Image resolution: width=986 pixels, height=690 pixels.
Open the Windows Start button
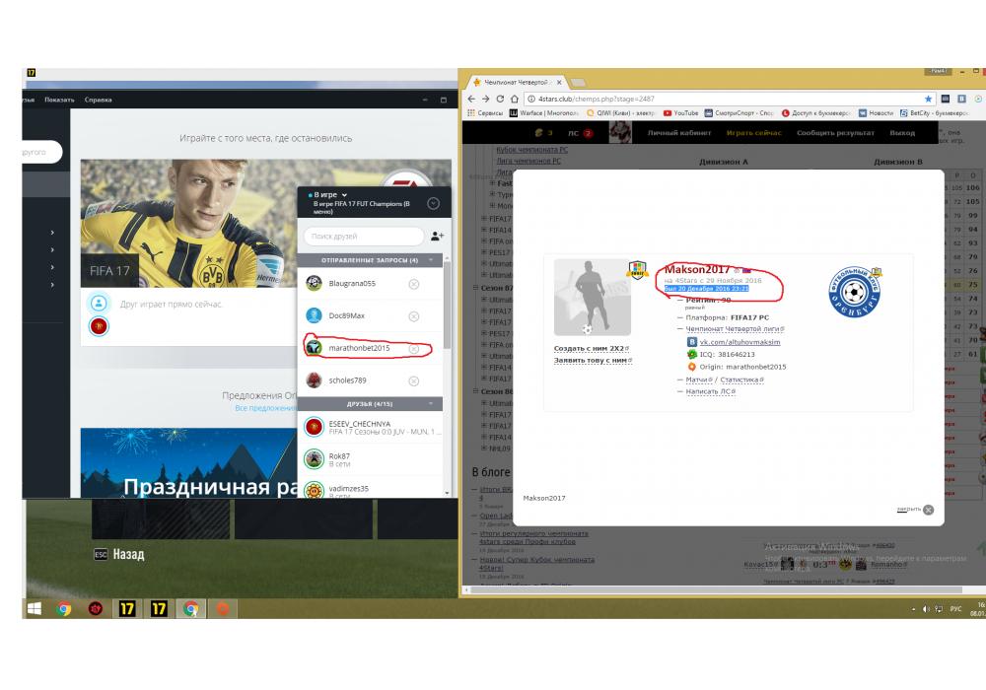(x=34, y=608)
